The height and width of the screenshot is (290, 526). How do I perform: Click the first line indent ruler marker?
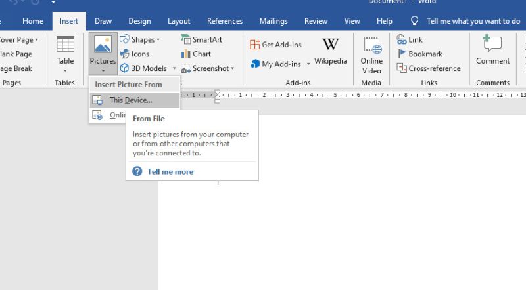(218, 93)
